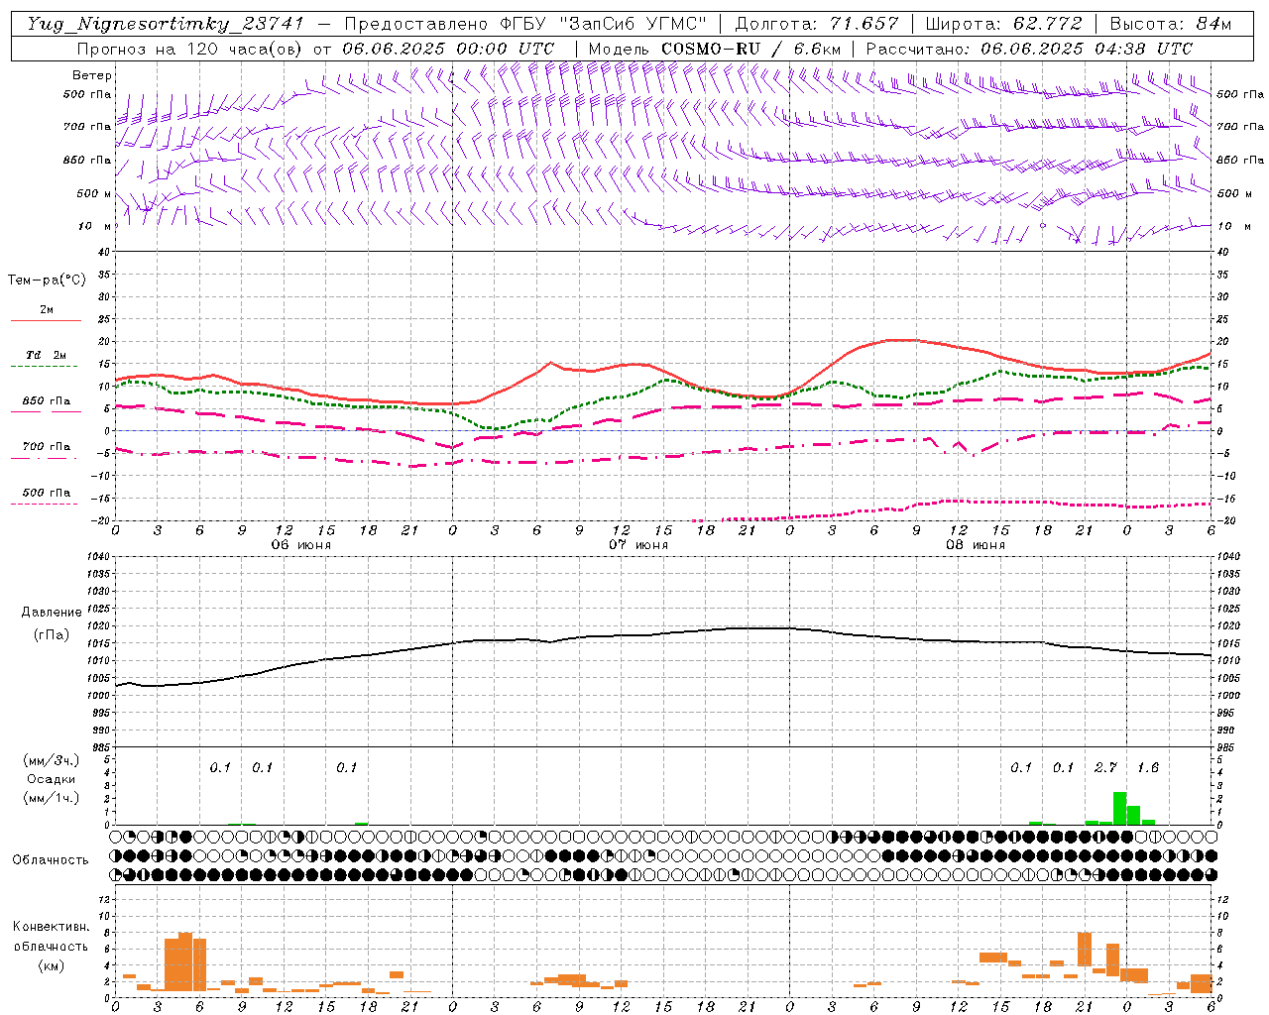Click the 2м temperature legend label

click(x=47, y=309)
